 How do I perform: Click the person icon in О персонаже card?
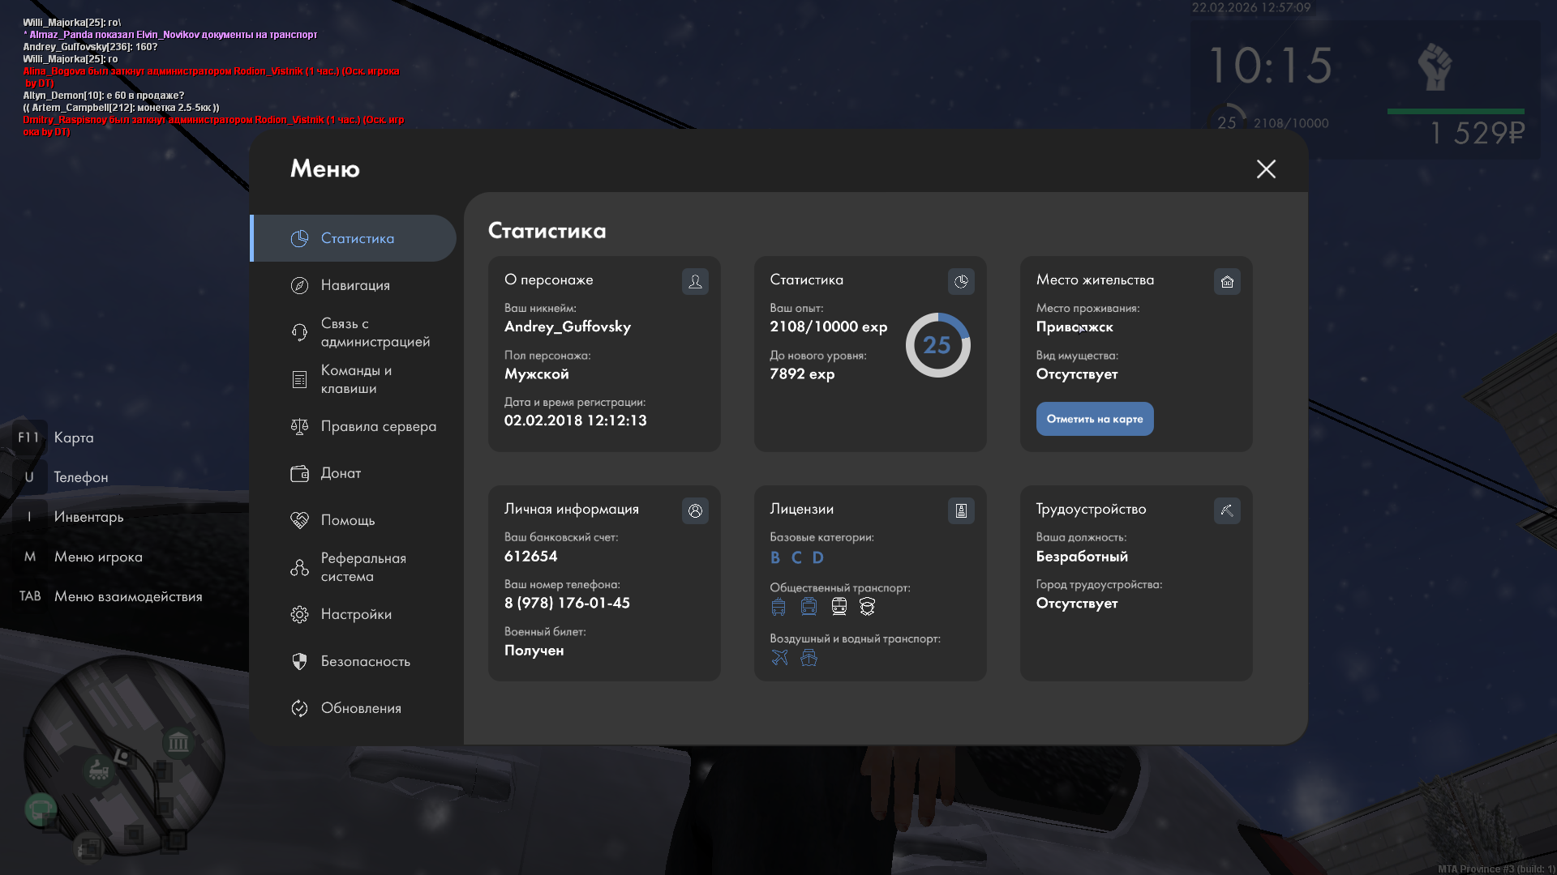[695, 281]
